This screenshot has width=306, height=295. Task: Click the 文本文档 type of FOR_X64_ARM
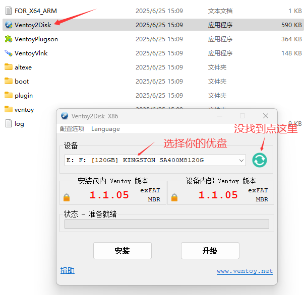[220, 11]
